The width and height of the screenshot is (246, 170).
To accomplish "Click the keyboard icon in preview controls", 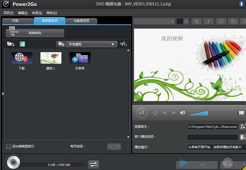I will [241, 113].
